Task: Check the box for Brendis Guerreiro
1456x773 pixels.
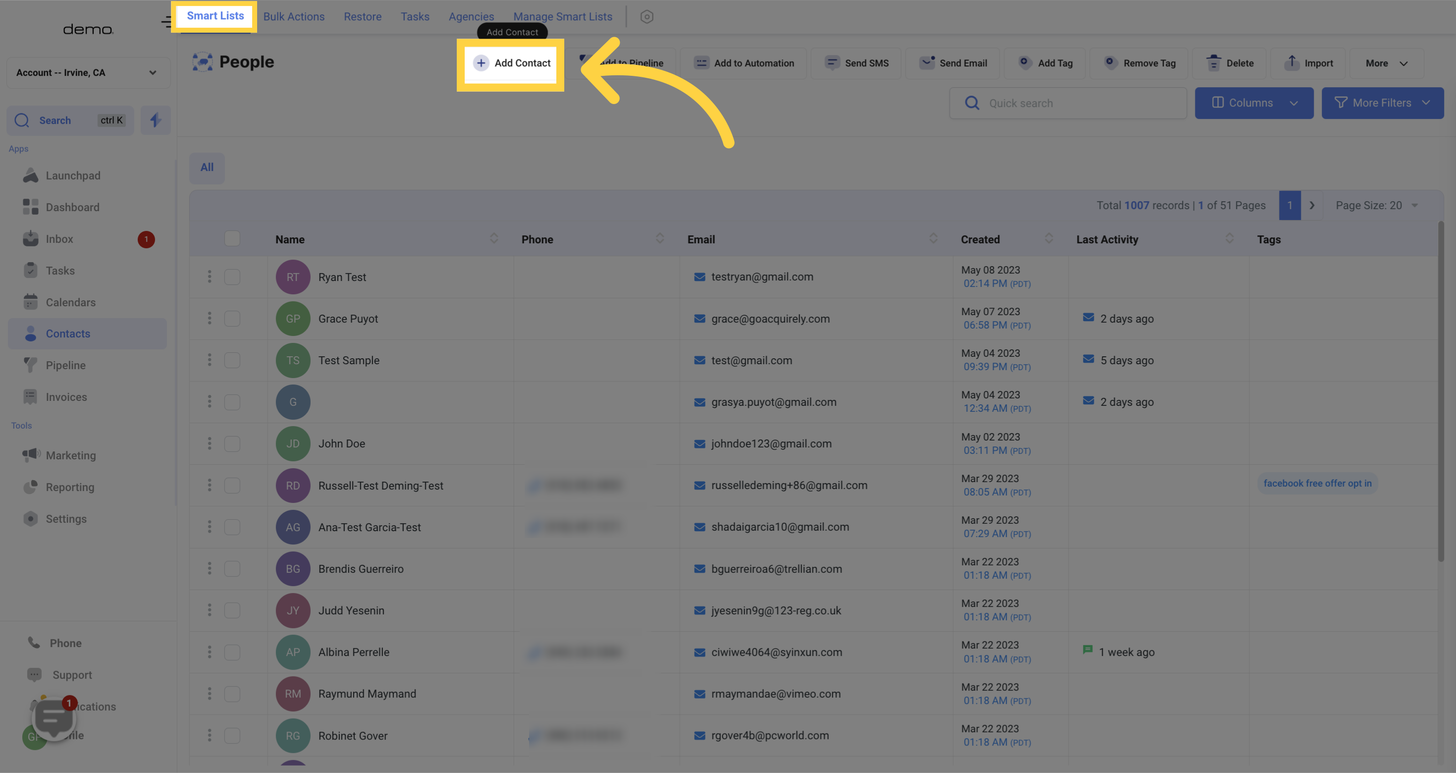Action: [x=232, y=568]
